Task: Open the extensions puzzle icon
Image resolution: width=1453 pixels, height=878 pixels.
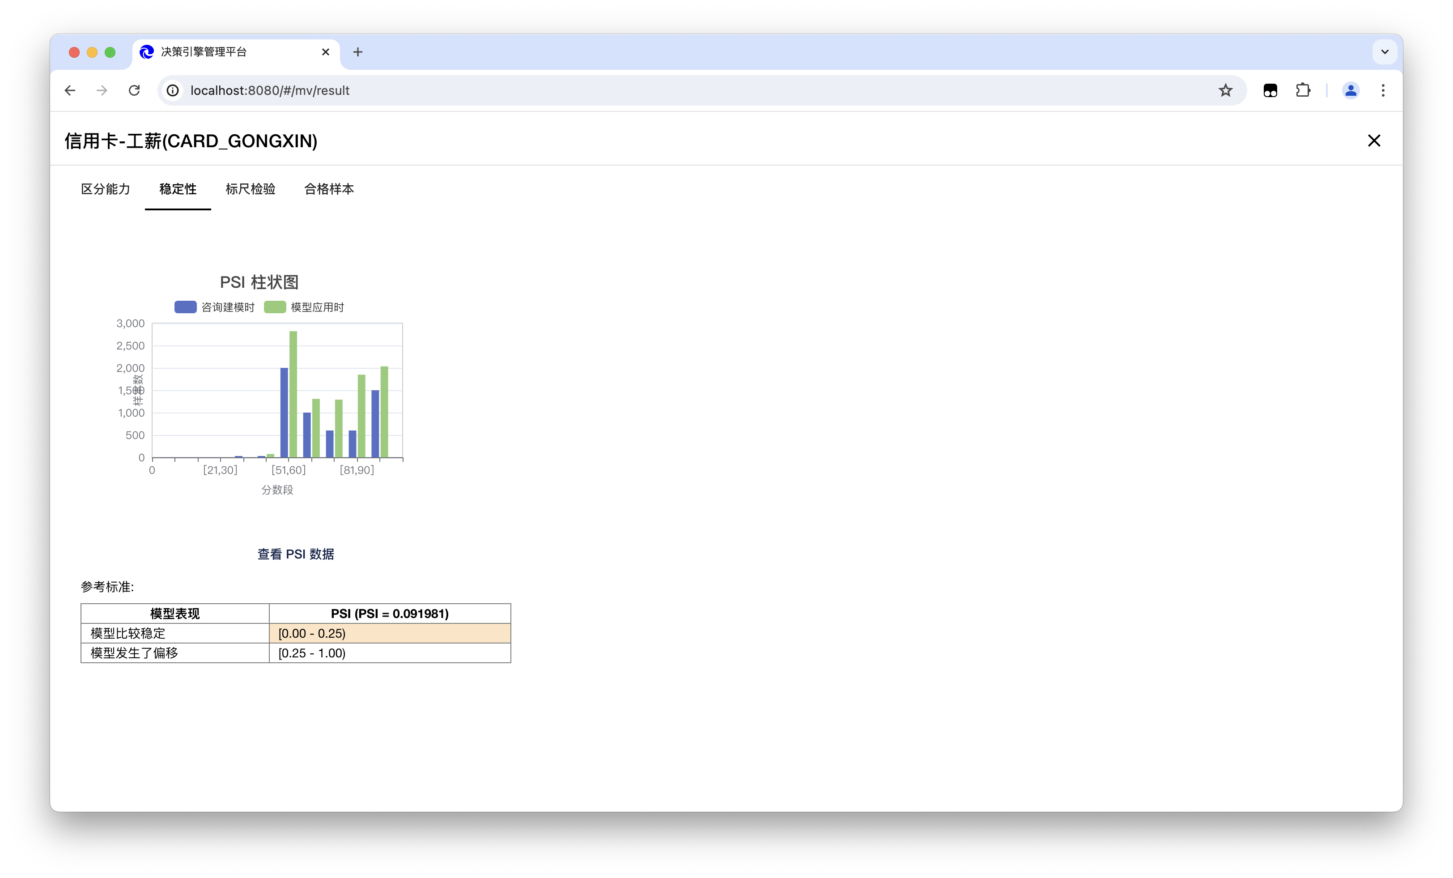Action: pos(1303,90)
